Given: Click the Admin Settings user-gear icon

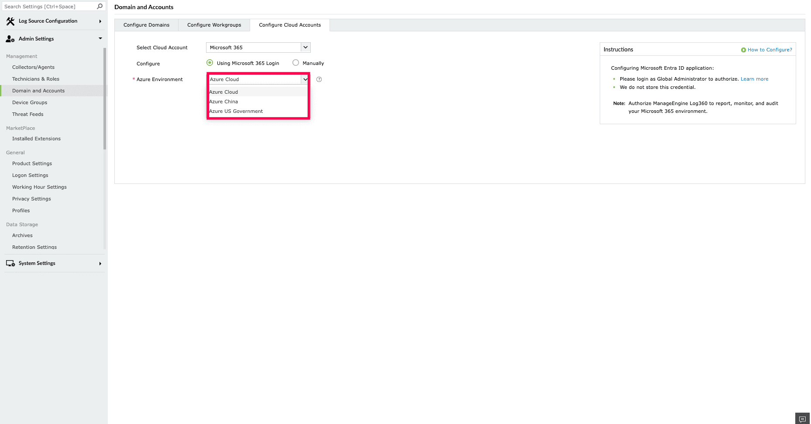Looking at the screenshot, I should click(10, 38).
